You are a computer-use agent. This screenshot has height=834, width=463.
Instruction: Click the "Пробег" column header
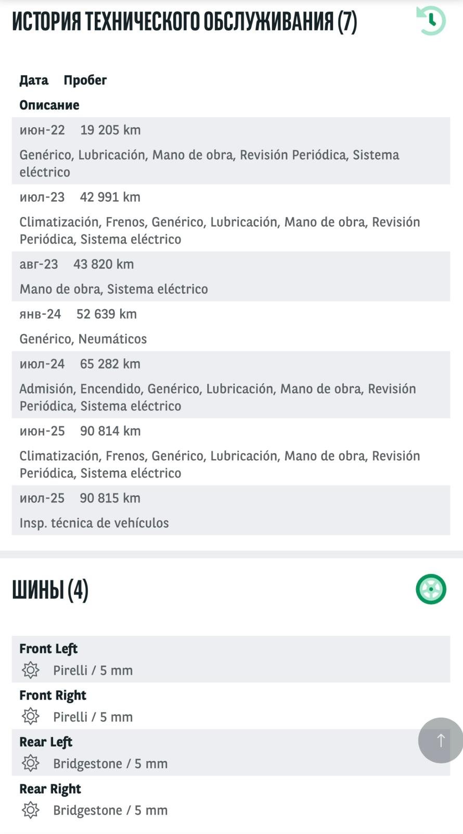point(85,80)
